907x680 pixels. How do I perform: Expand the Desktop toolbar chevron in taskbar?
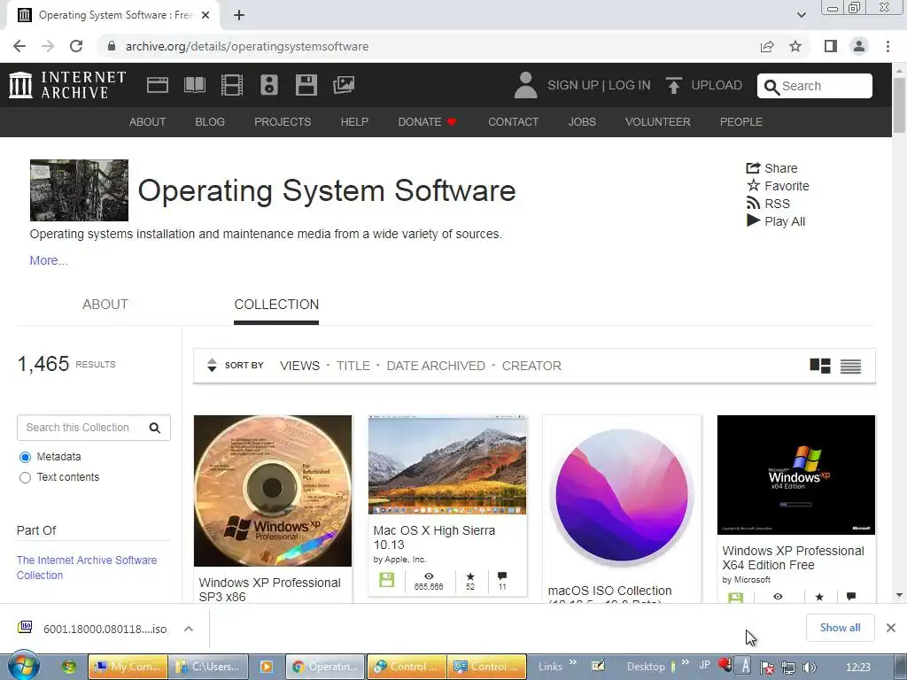tap(686, 662)
